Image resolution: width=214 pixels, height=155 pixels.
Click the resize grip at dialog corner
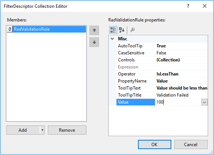tap(211, 152)
